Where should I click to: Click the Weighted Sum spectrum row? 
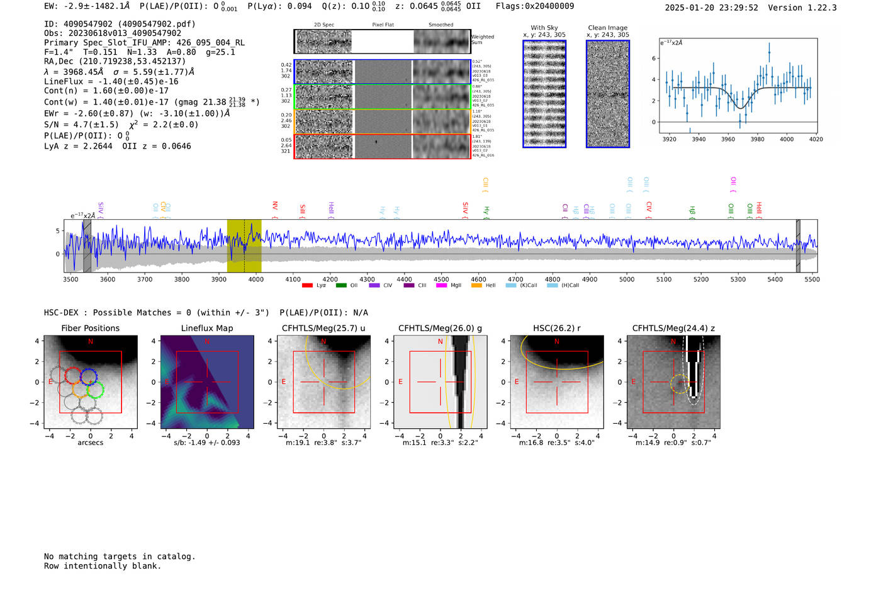[382, 42]
